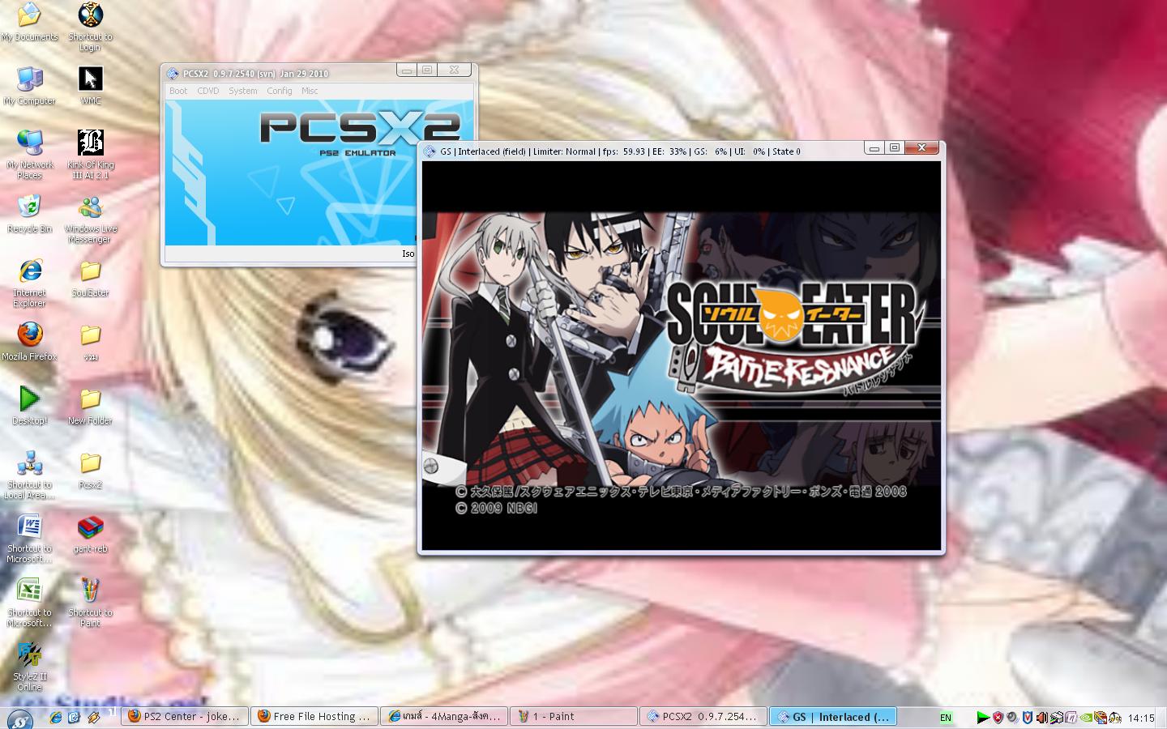This screenshot has height=729, width=1167.
Task: Open the Misc menu in PCSX2
Action: (310, 91)
